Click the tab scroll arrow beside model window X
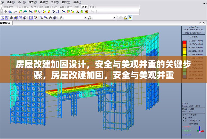Viewport: 207px width, 139px height. (x=200, y=23)
